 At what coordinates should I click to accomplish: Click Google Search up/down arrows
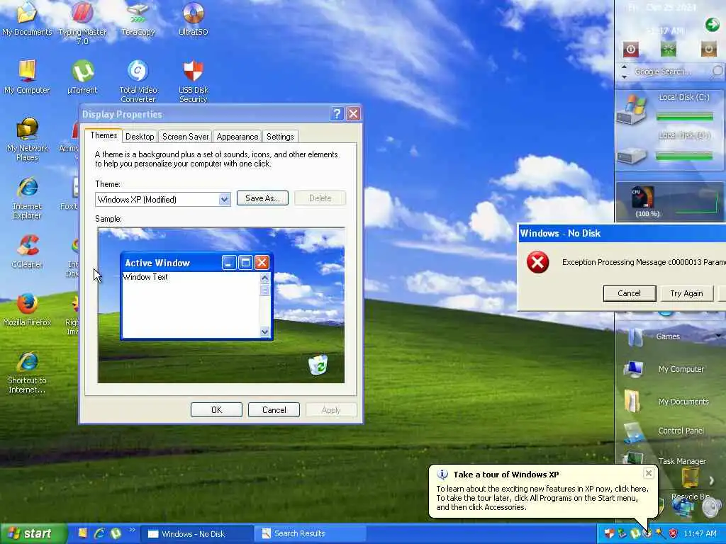click(x=624, y=72)
